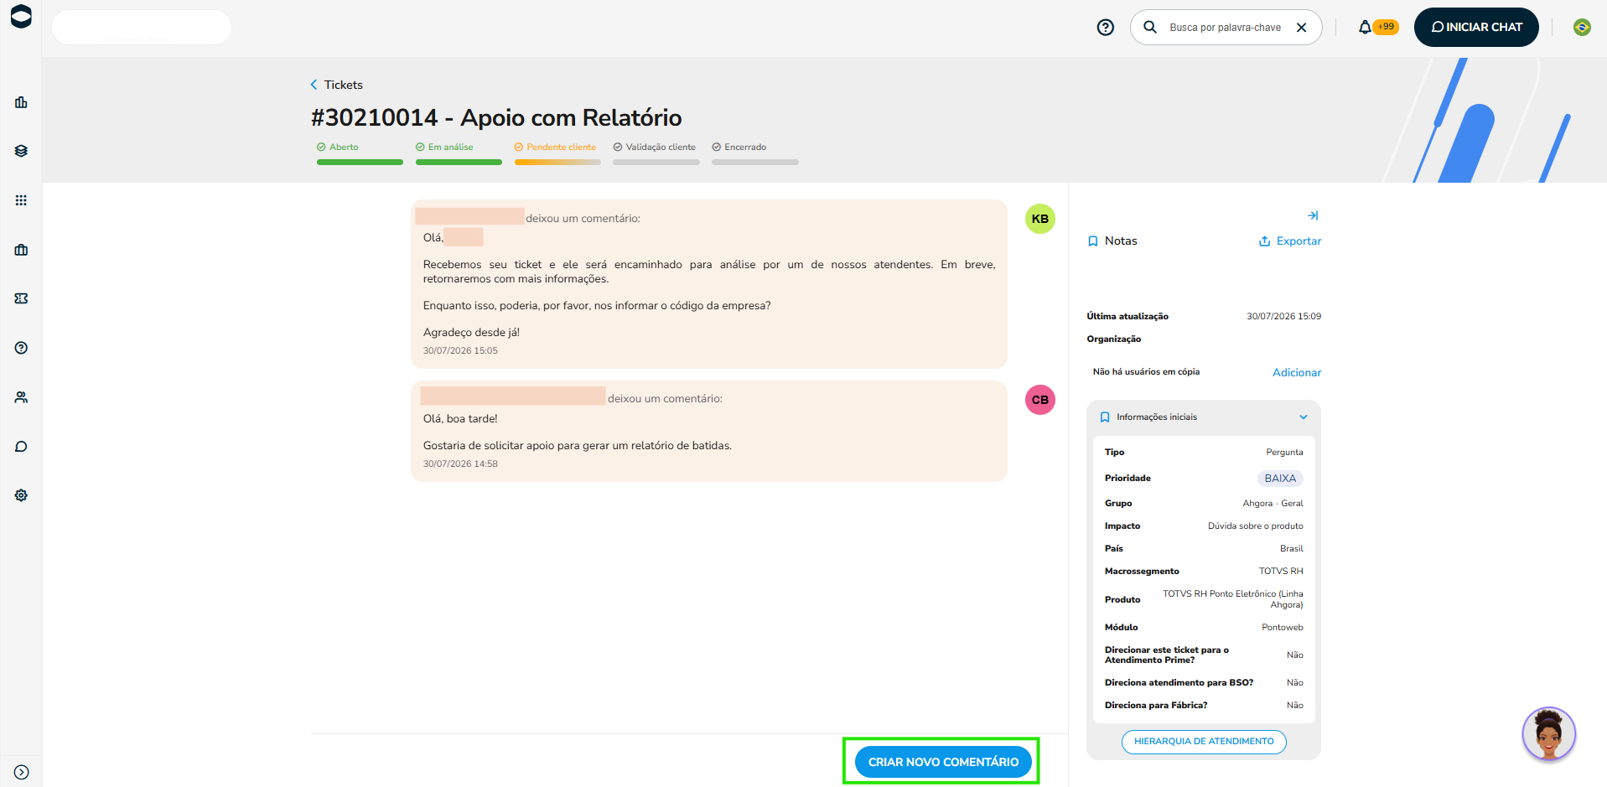This screenshot has width=1607, height=787.
Task: Click the CB user avatar
Action: pyautogui.click(x=1040, y=400)
